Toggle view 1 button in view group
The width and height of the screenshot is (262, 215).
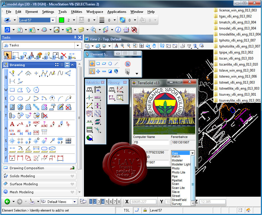pos(91,202)
